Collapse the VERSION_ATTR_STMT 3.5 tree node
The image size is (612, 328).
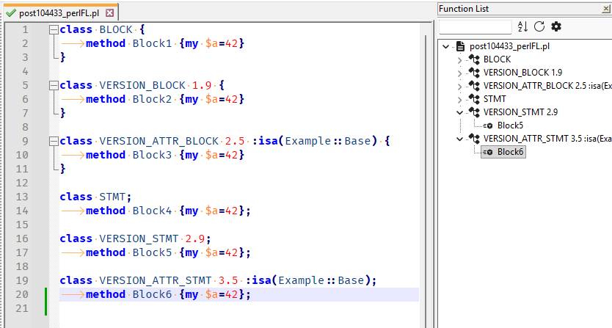pyautogui.click(x=459, y=139)
